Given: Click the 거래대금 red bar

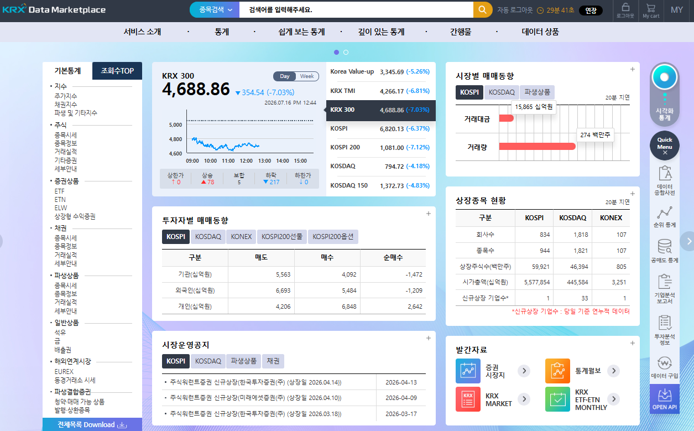Looking at the screenshot, I should coord(506,118).
